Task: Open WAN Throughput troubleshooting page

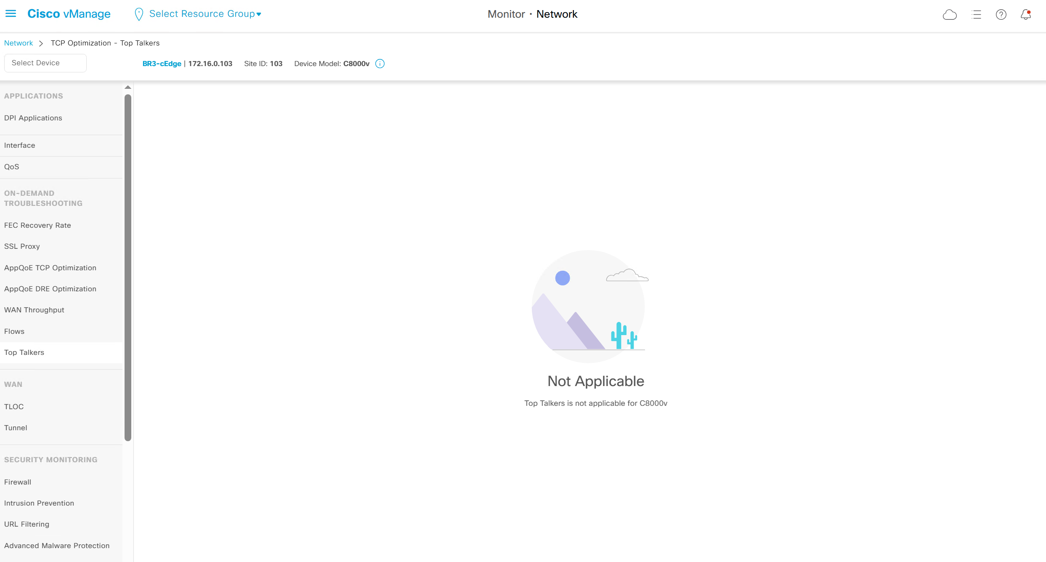Action: tap(34, 310)
